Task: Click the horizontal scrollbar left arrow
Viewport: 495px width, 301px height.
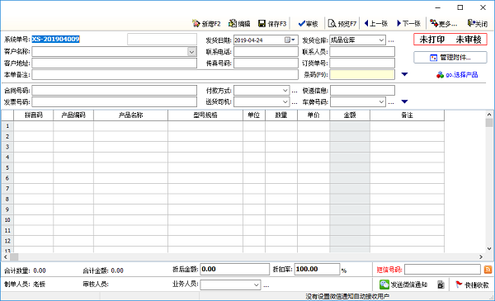Action: pyautogui.click(x=6, y=256)
